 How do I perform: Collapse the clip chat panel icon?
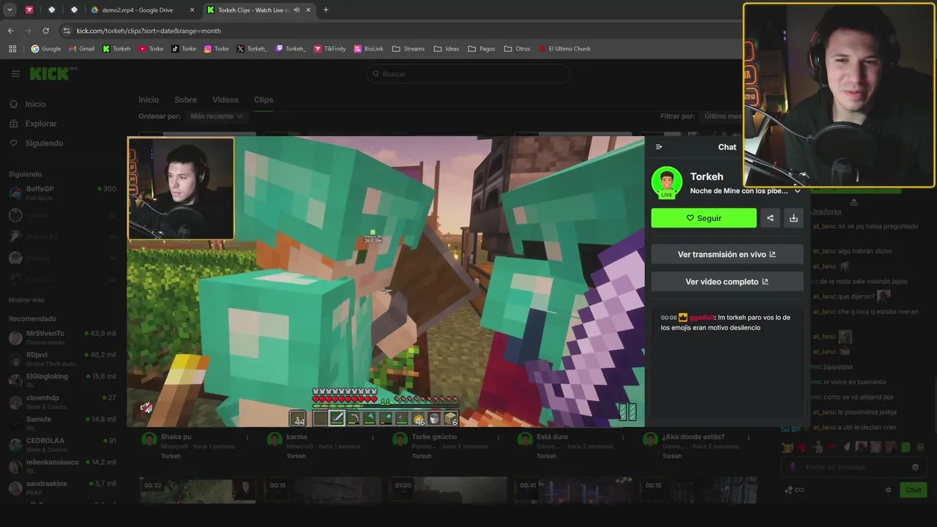coord(659,147)
